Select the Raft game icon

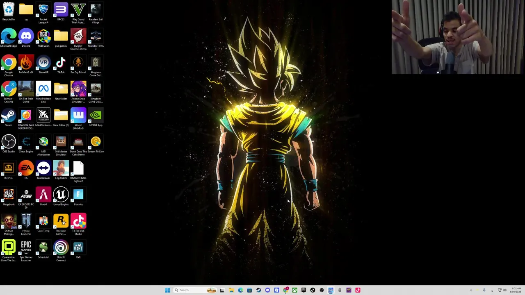(78, 248)
